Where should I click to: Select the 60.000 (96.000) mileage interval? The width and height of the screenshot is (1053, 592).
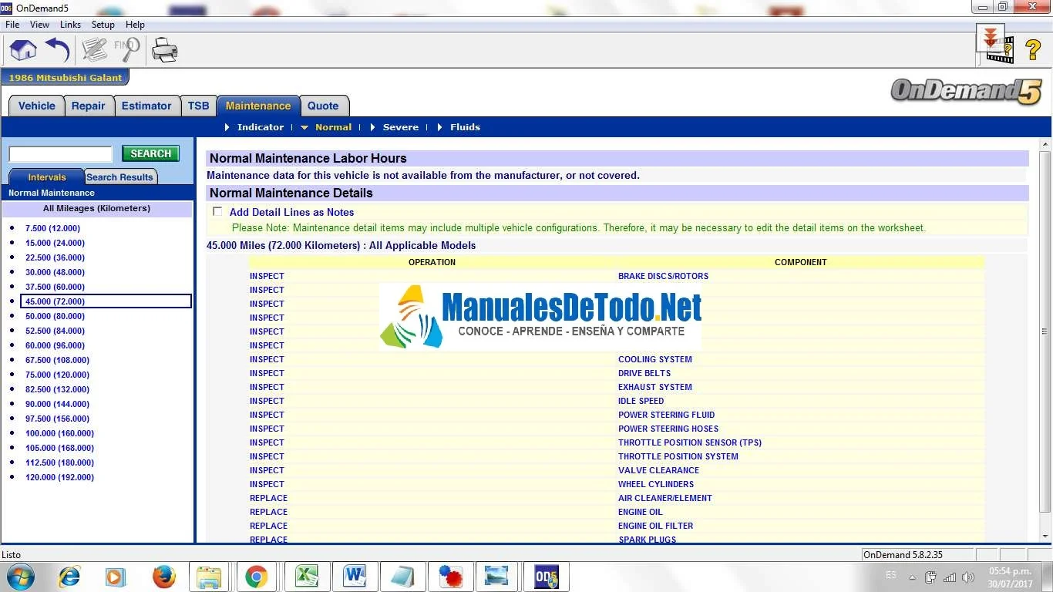click(55, 345)
